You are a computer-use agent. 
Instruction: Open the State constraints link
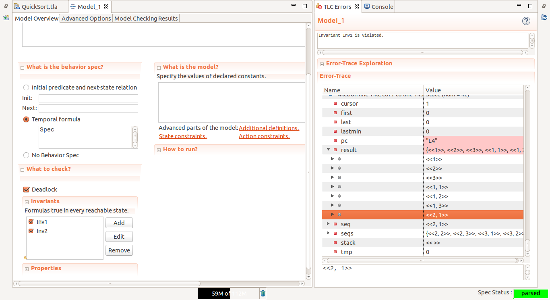click(x=183, y=136)
